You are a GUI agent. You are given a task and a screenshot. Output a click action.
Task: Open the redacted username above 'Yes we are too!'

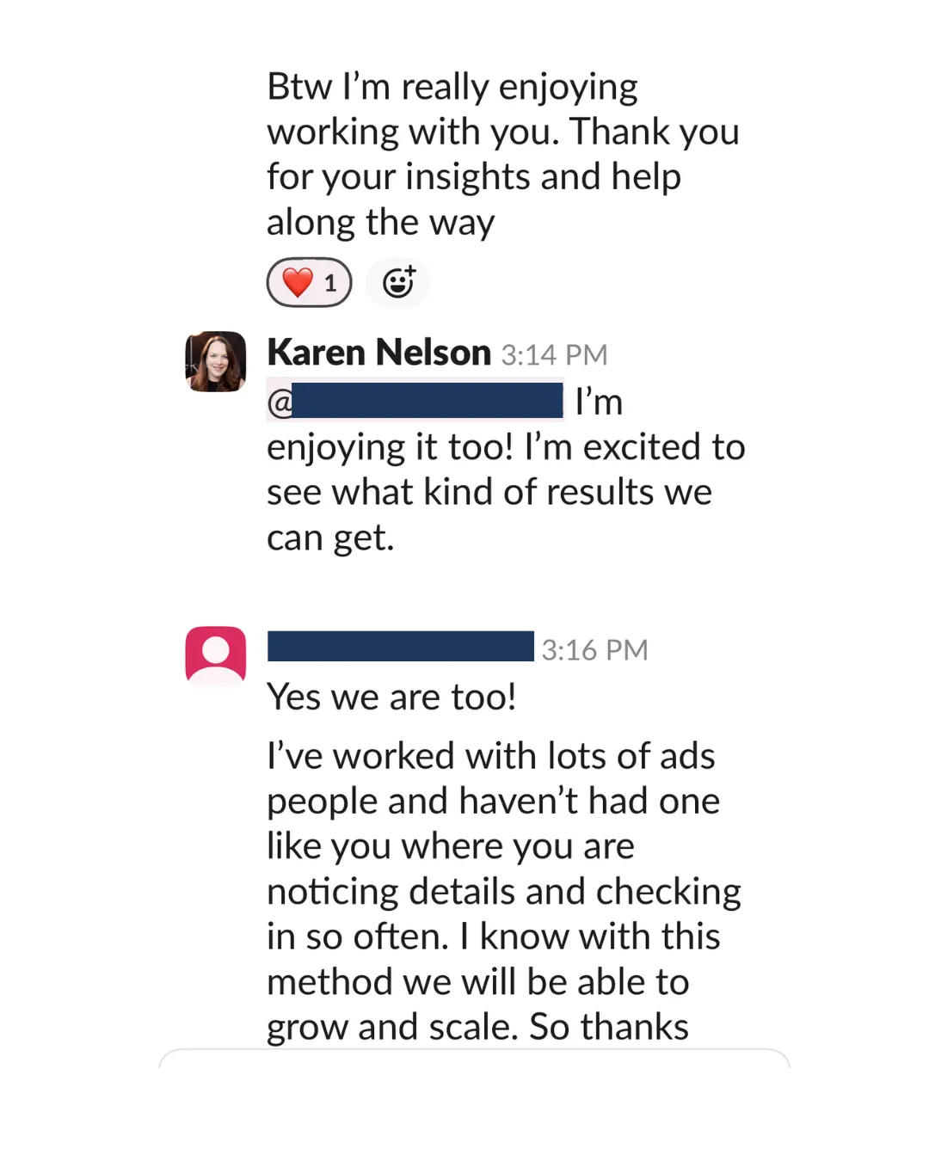pos(399,648)
